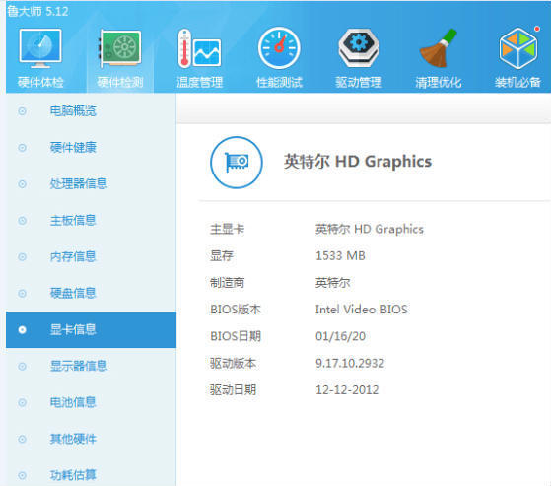551x486 pixels.
Task: Open 温度管理 thermometer icon
Action: tap(199, 48)
